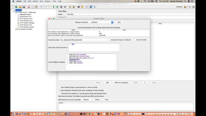Select HTTP Request-Put in tree
This screenshot has height=116, width=206.
coord(26,25)
